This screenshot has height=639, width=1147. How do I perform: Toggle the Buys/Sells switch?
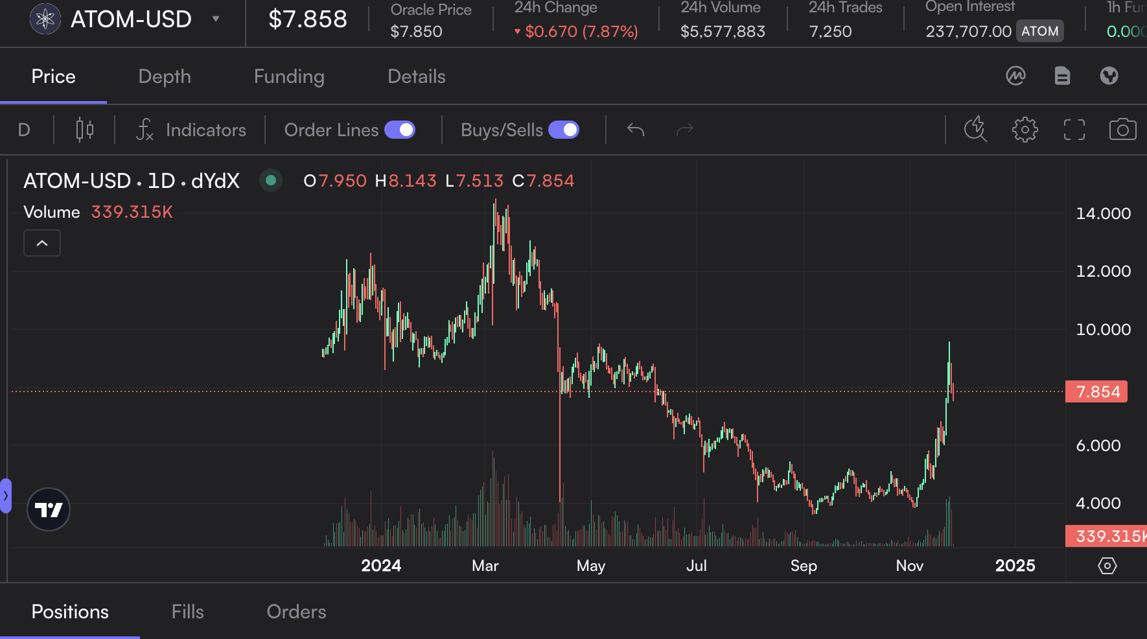point(564,130)
